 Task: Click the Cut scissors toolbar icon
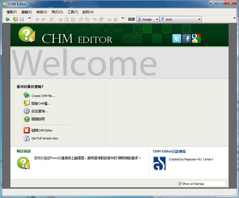(60, 19)
